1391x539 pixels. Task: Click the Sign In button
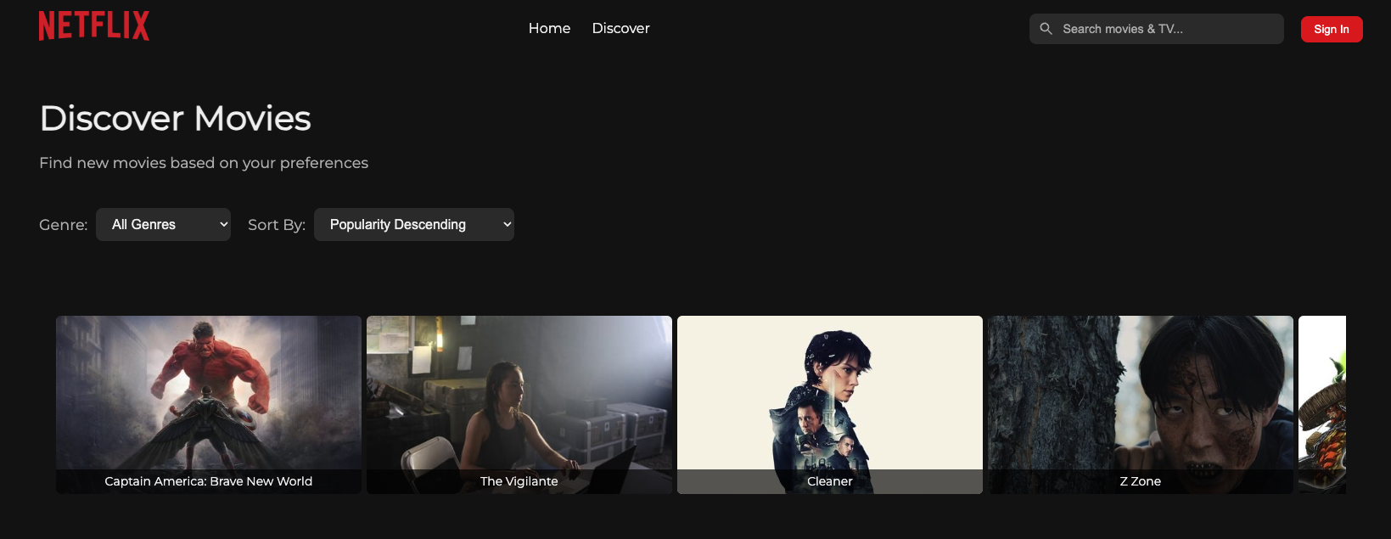1332,29
